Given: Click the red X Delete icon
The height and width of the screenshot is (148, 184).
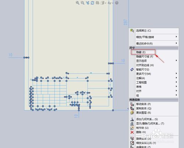Looking at the screenshot, I should coord(132,132).
